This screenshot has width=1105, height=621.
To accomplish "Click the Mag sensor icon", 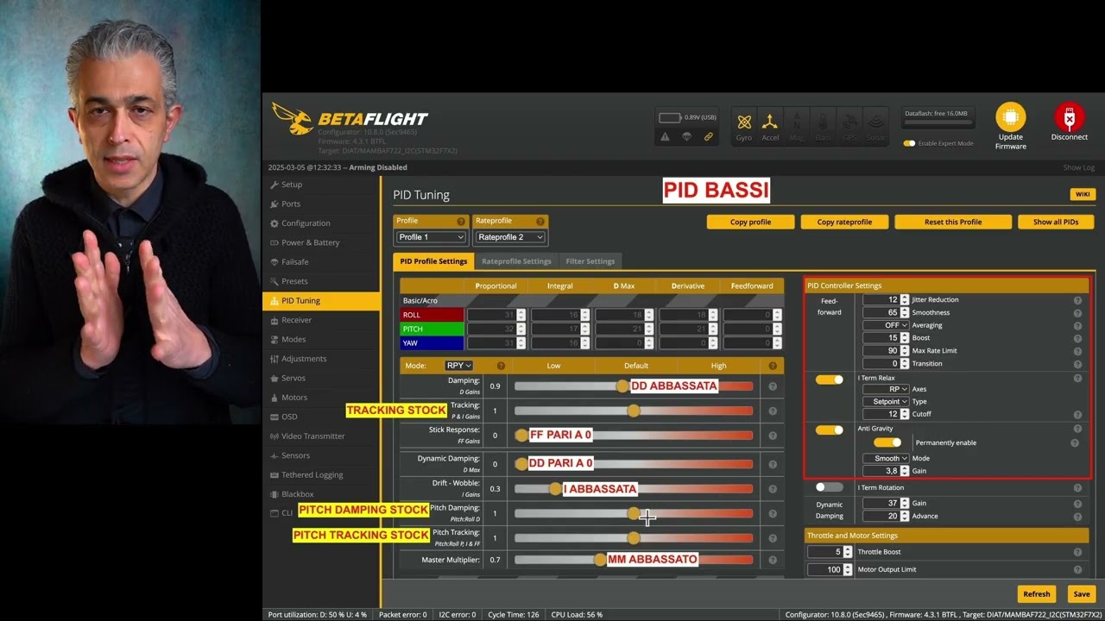I will click(x=797, y=126).
